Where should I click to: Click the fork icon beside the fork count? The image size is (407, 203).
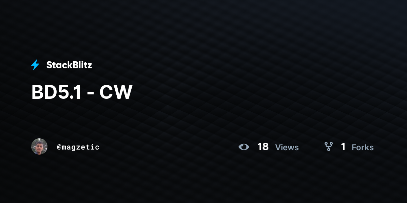click(328, 146)
